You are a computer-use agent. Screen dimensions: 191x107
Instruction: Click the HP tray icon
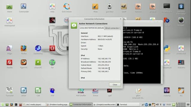[x=146, y=105]
